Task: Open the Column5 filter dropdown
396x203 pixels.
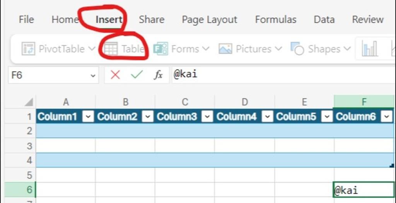Action: point(327,116)
